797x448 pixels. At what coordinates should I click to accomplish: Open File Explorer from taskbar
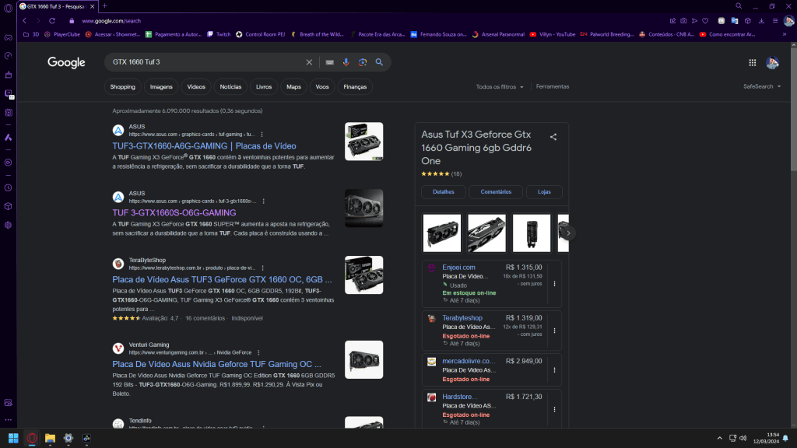(50, 438)
